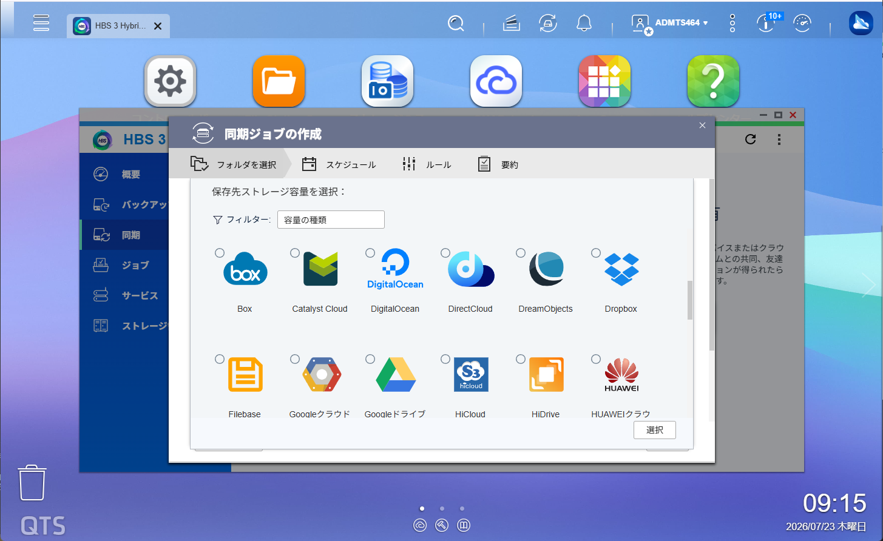Open the cloud icon in the top-right corner

tap(861, 23)
